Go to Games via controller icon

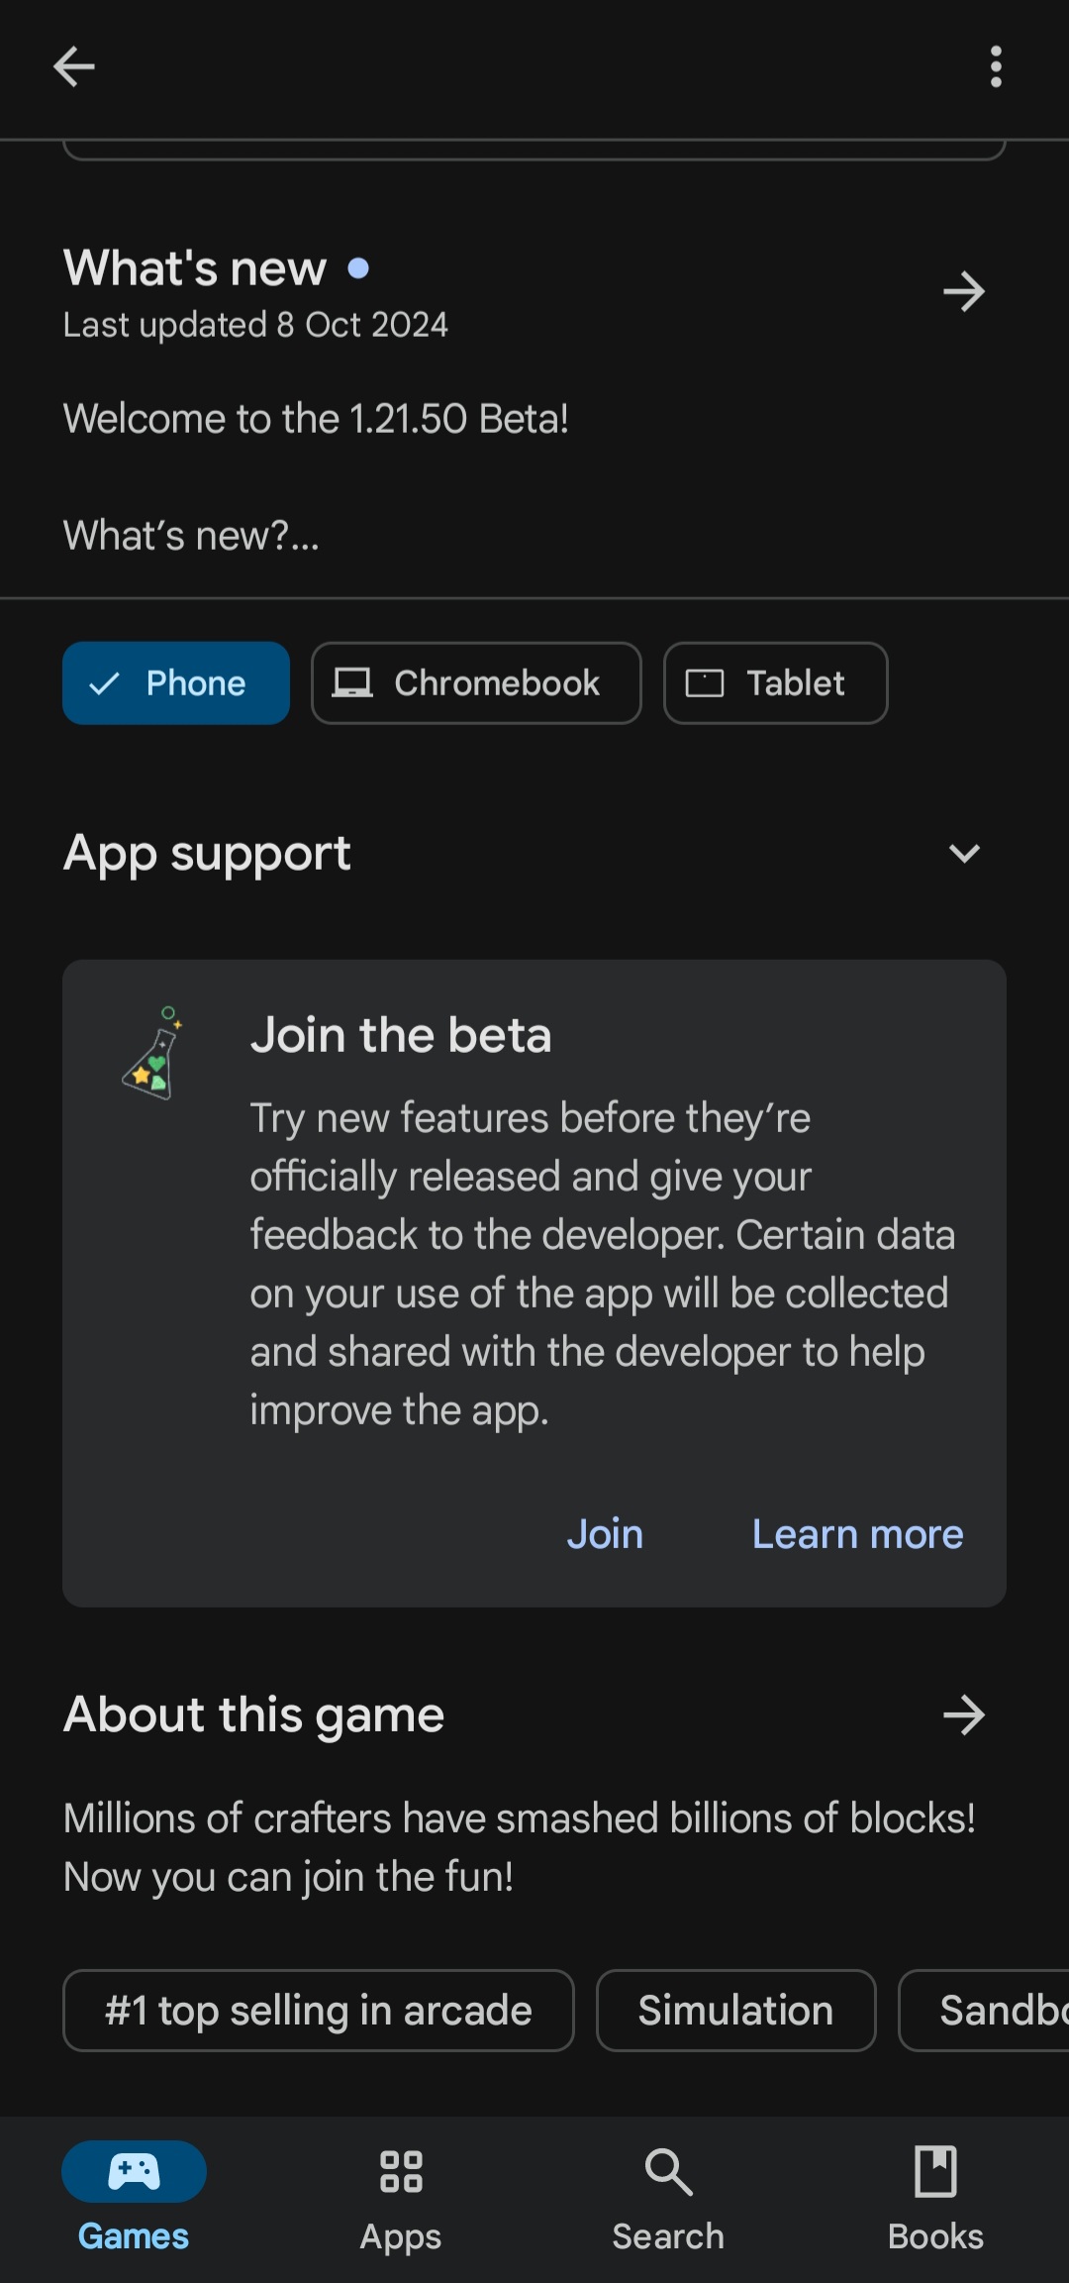click(x=134, y=2172)
